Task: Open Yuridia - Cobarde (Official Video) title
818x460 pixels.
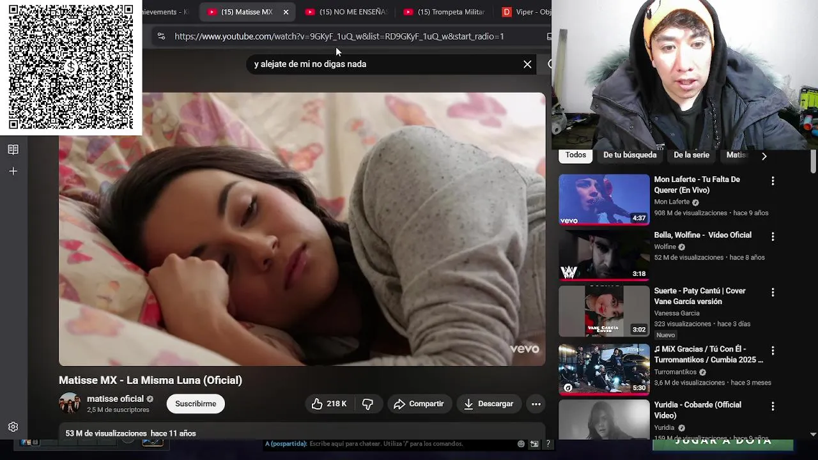Action: coord(697,410)
